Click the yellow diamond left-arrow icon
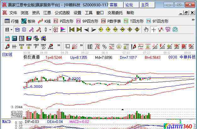 [101, 30]
